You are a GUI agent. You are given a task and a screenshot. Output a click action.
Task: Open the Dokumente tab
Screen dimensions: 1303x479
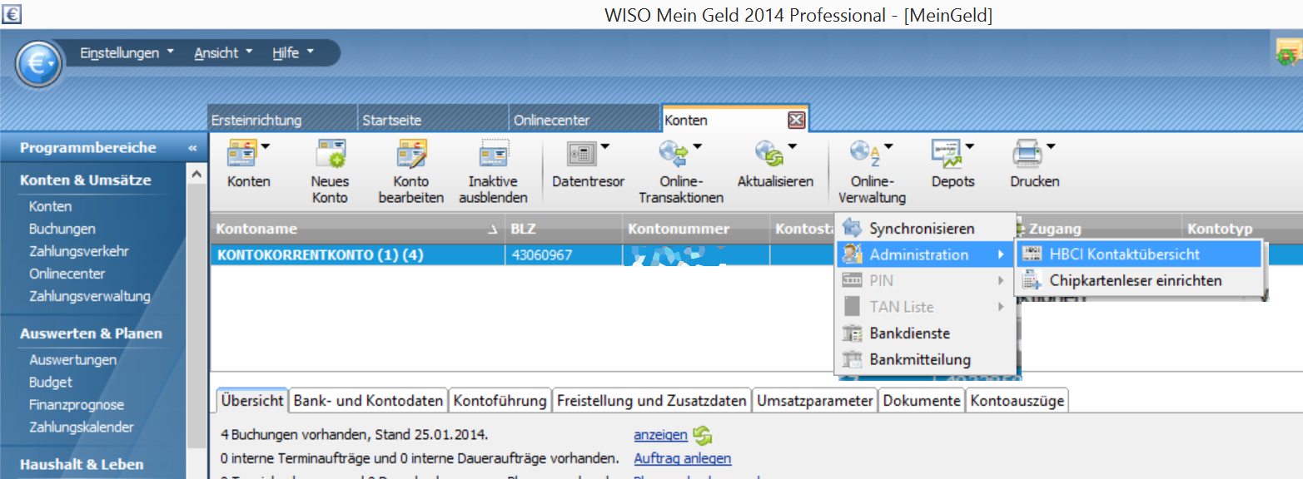coord(922,401)
